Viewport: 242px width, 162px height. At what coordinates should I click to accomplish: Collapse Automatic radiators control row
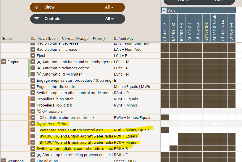click(33, 68)
